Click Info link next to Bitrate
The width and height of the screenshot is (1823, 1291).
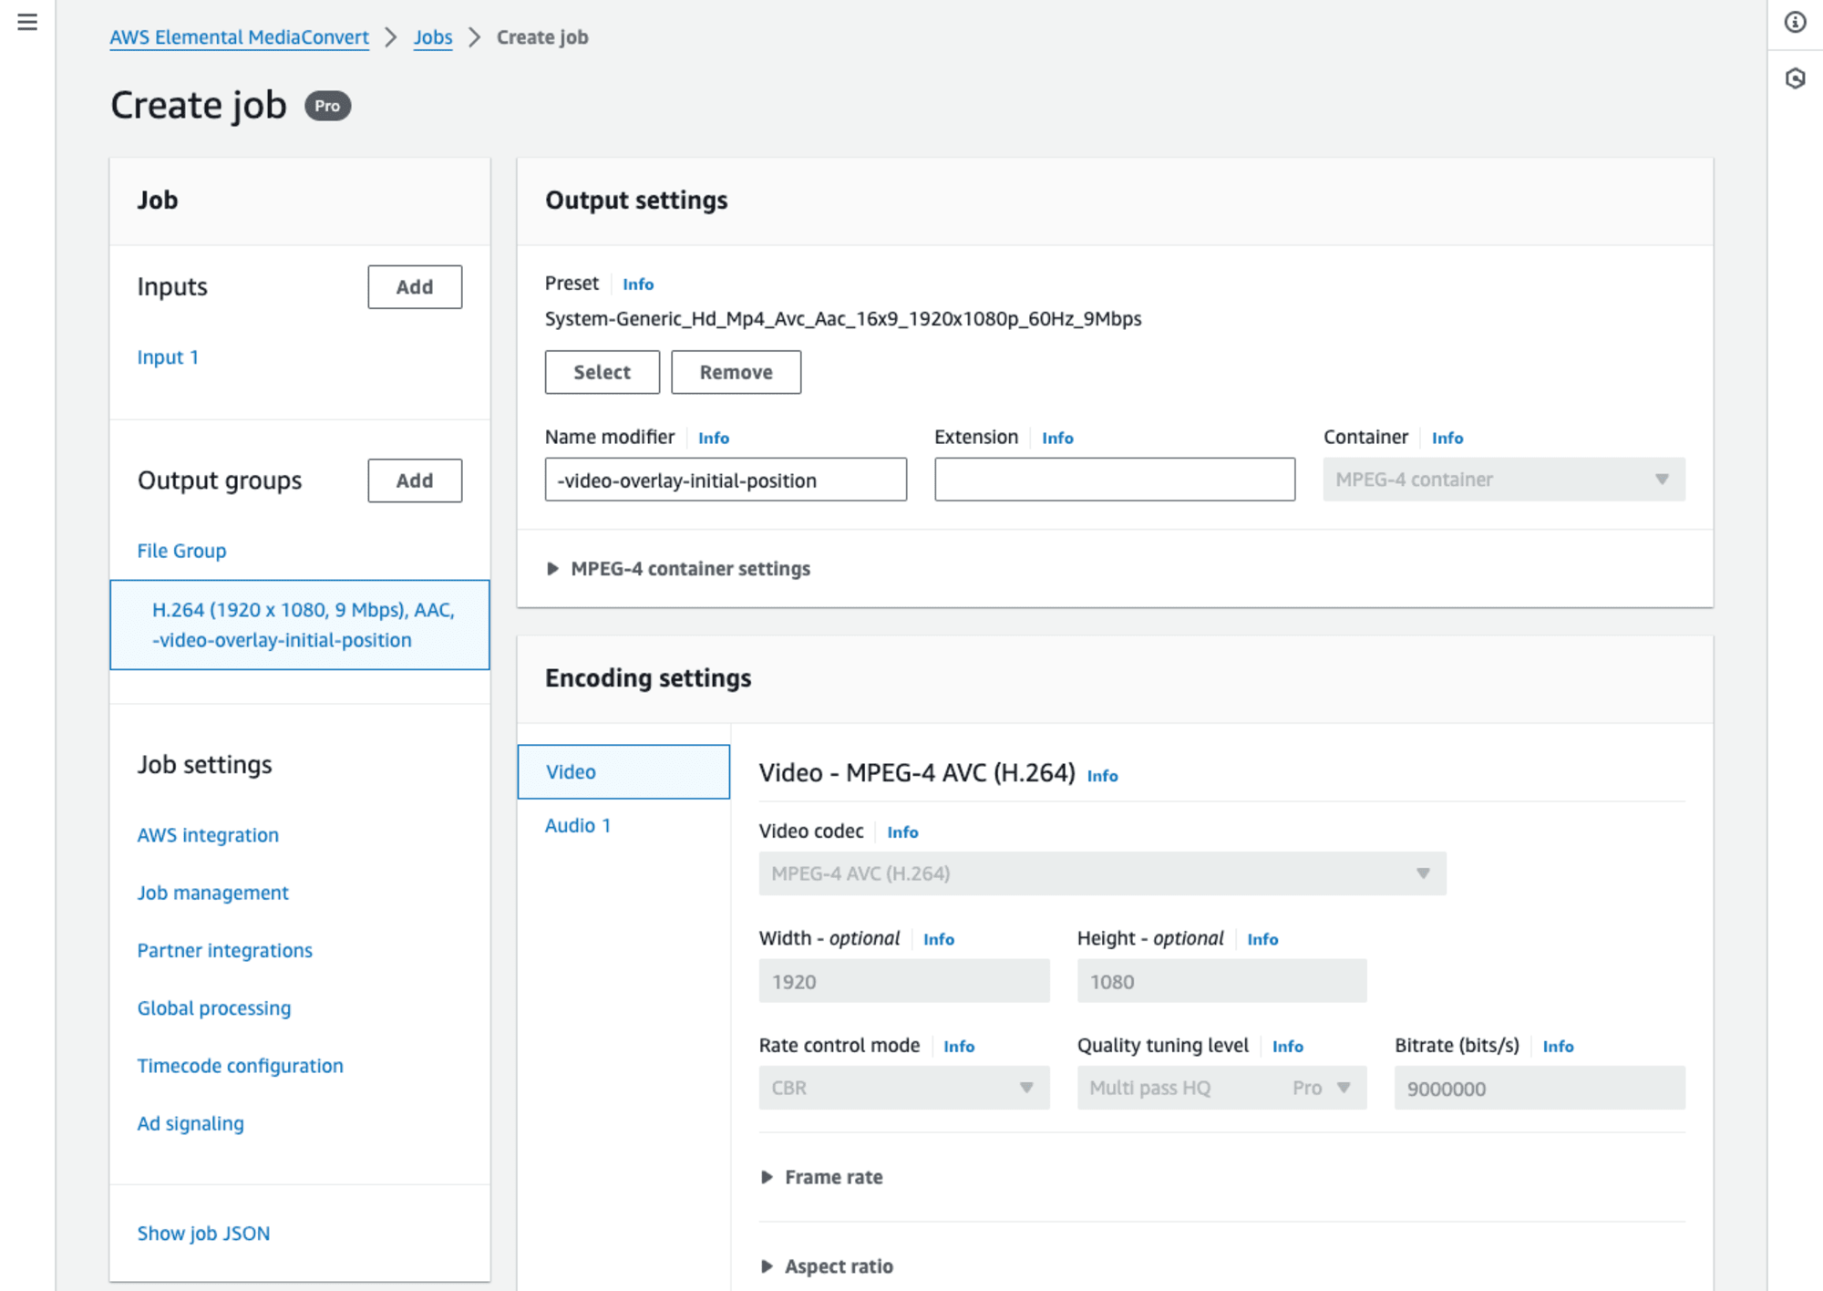[x=1558, y=1047]
